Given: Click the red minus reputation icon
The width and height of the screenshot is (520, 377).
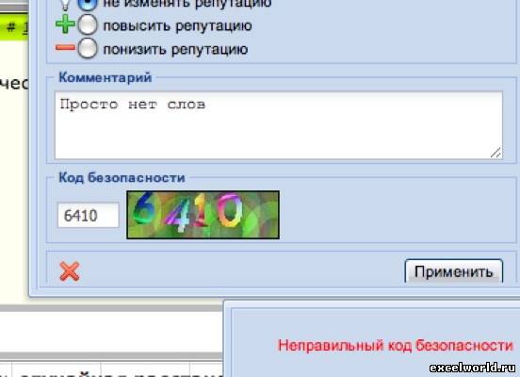Looking at the screenshot, I should tap(65, 48).
